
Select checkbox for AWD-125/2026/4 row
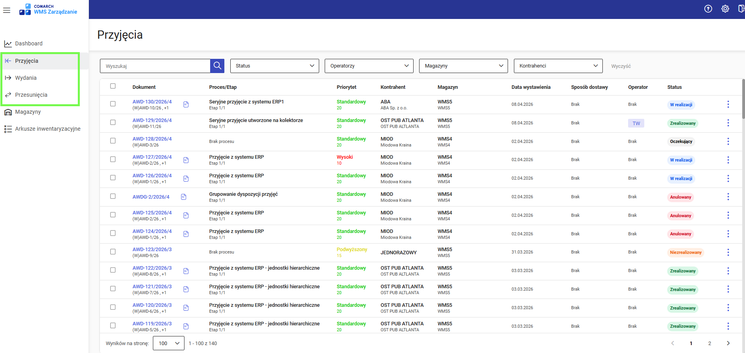pos(113,215)
